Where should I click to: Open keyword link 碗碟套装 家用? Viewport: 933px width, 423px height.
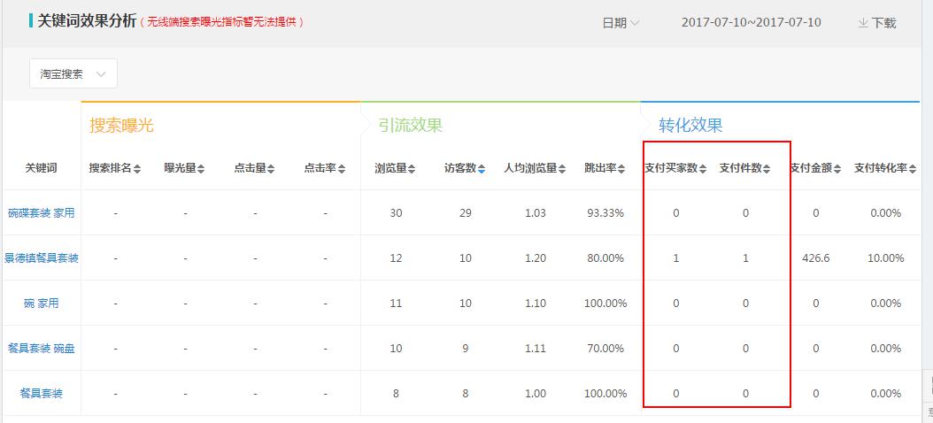42,213
